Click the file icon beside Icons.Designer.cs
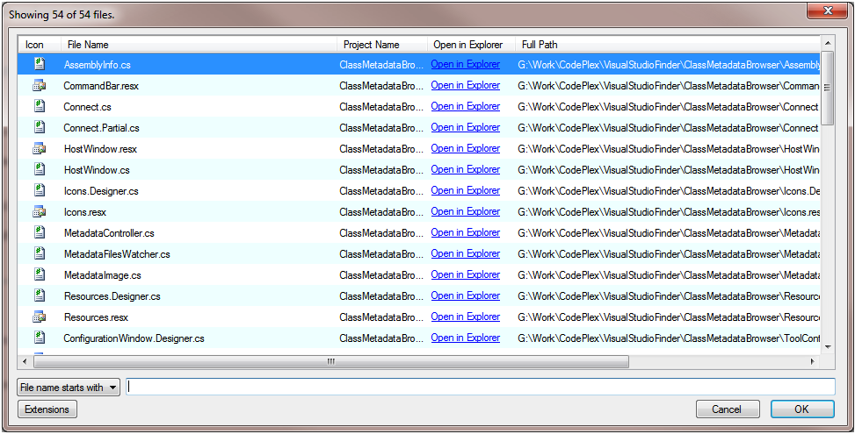Image resolution: width=855 pixels, height=434 pixels. tap(40, 190)
